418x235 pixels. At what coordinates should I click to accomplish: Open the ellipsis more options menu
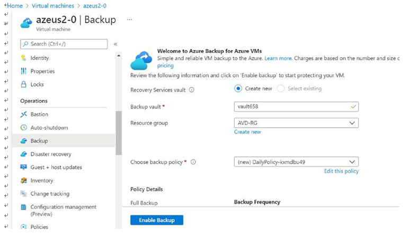click(129, 20)
